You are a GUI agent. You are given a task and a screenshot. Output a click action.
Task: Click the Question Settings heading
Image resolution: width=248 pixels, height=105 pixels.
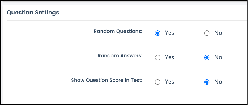pyautogui.click(x=33, y=13)
